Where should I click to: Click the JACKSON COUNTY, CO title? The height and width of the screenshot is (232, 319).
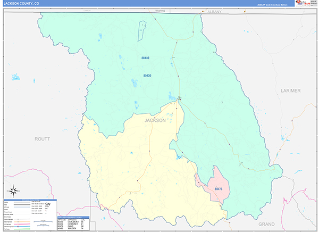pyautogui.click(x=21, y=4)
